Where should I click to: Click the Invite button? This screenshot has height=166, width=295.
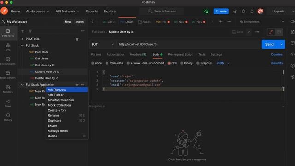pyautogui.click(x=221, y=11)
